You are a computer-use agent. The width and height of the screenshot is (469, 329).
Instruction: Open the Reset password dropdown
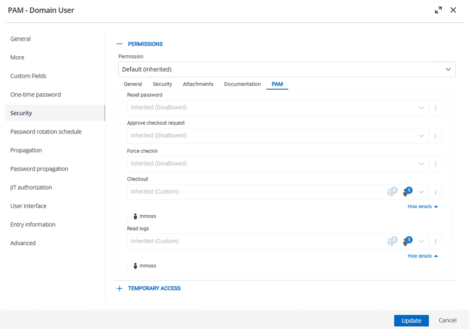coord(277,108)
